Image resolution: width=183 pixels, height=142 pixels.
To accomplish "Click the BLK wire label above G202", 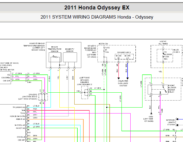I will (150, 107).
